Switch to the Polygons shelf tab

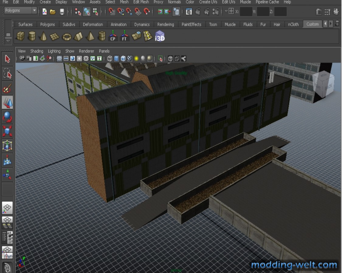pos(47,24)
